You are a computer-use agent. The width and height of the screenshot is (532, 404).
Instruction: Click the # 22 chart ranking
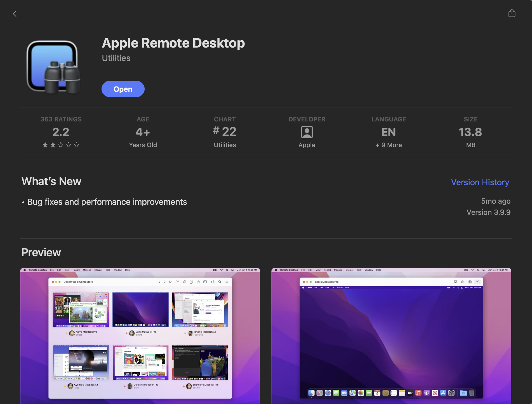click(225, 131)
